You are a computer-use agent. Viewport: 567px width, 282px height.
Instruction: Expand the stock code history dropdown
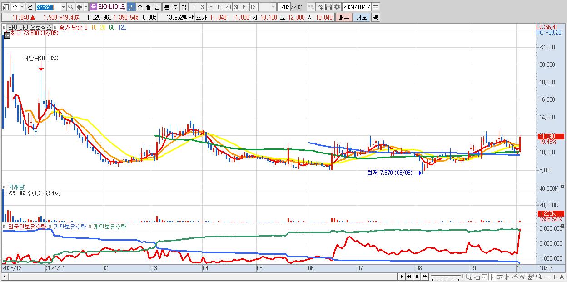[63, 7]
